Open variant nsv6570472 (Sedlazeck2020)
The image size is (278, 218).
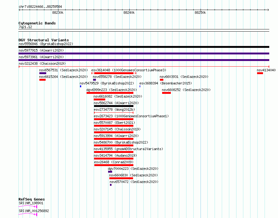134,182
